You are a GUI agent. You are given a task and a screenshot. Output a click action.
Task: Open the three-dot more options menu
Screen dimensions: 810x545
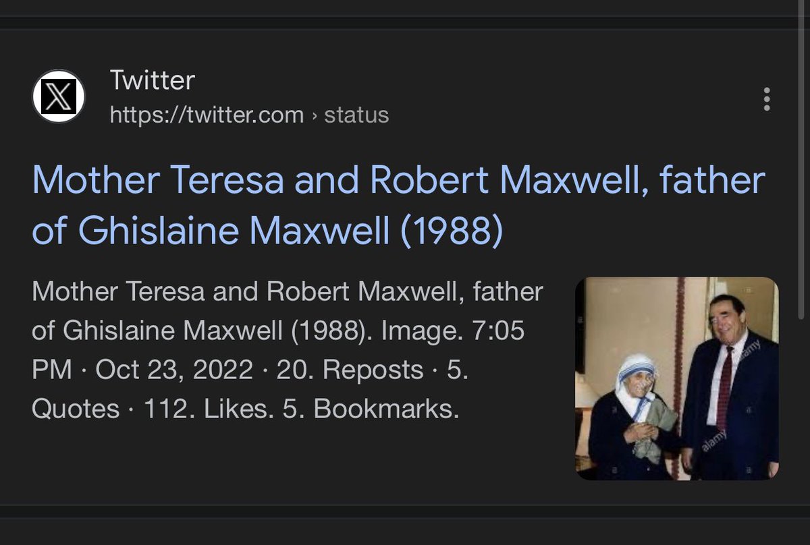[766, 99]
